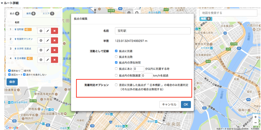The height and width of the screenshot is (130, 261).
Task: Zoom out the map with the minus button
Action: click(x=255, y=123)
